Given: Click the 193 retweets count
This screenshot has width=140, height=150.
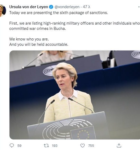Looking at the screenshot, I should 54,146.
